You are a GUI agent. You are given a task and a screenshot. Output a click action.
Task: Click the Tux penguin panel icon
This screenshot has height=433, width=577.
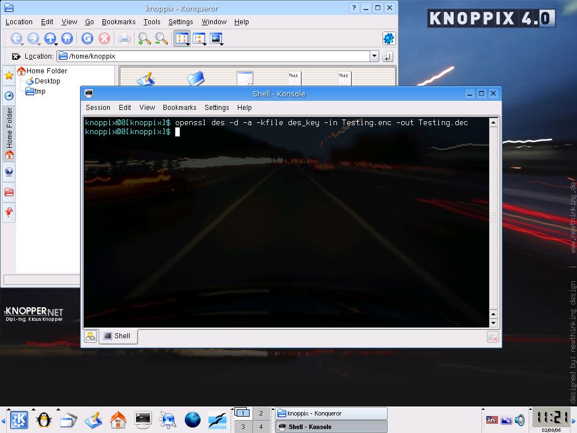(44, 419)
